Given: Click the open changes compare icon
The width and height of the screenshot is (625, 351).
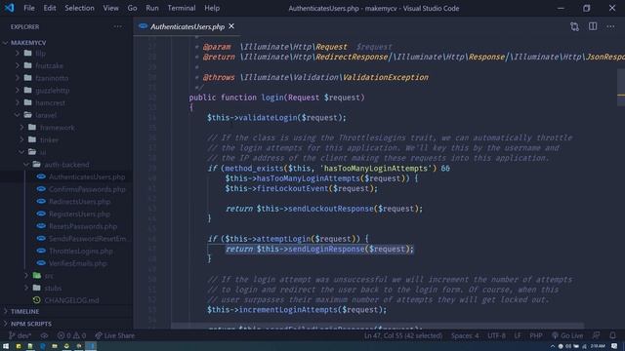Looking at the screenshot, I should pos(574,26).
